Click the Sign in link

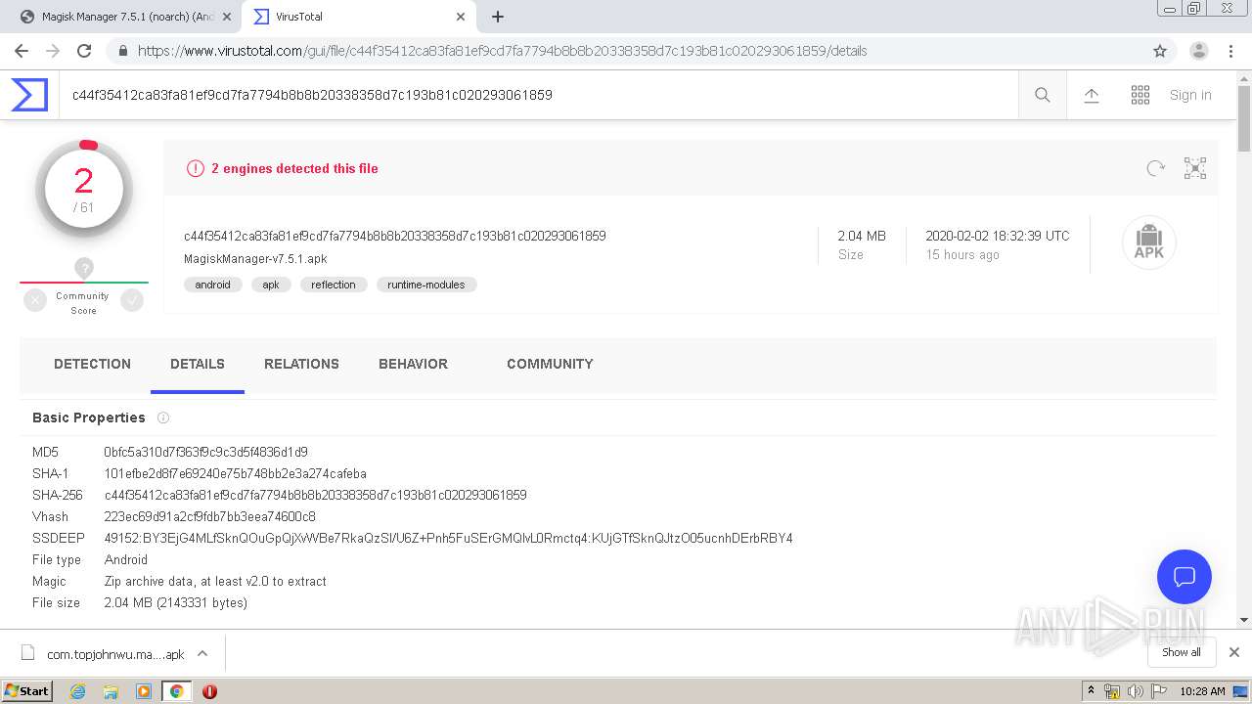coord(1190,95)
